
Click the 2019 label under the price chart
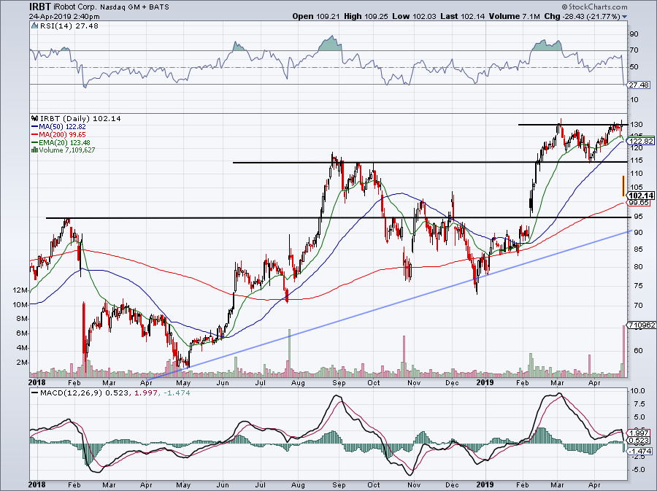[486, 382]
